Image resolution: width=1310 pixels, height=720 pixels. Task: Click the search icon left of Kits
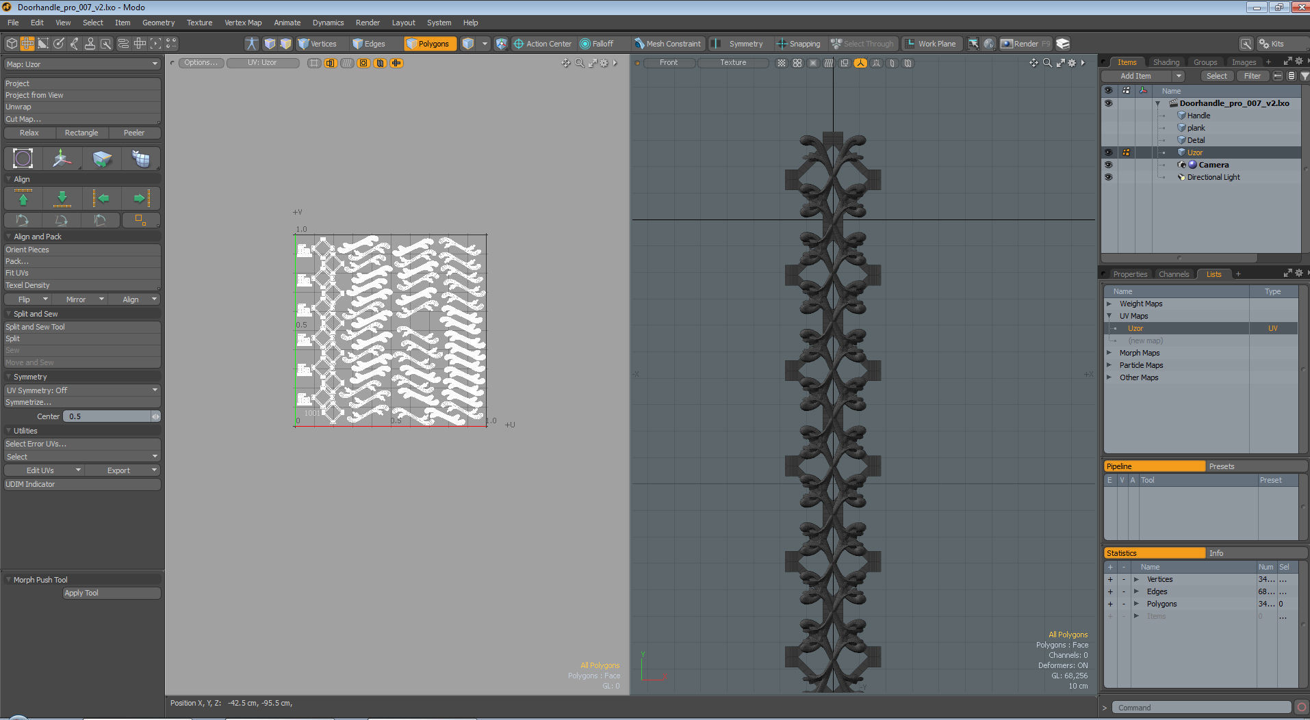(1246, 44)
